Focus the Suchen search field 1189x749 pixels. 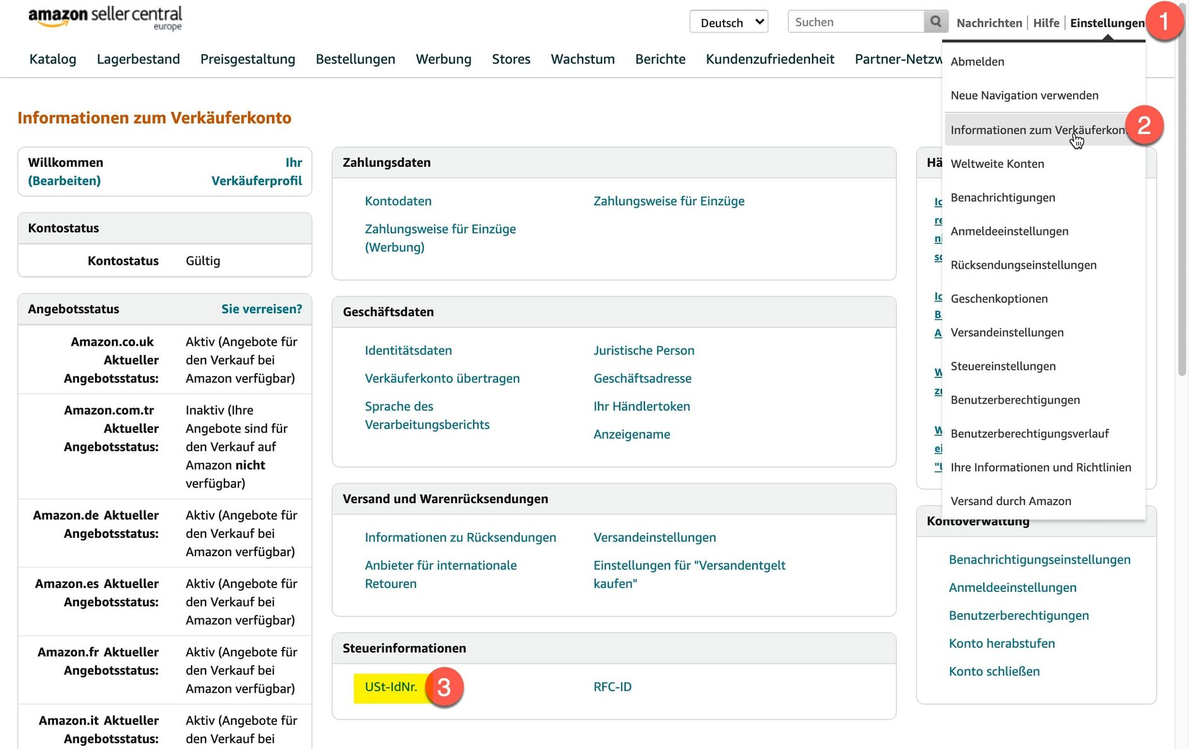pyautogui.click(x=856, y=21)
